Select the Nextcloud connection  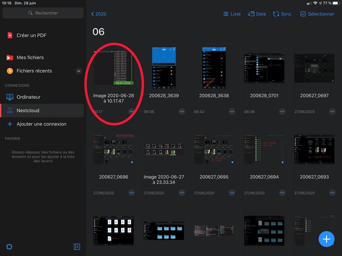pyautogui.click(x=28, y=111)
